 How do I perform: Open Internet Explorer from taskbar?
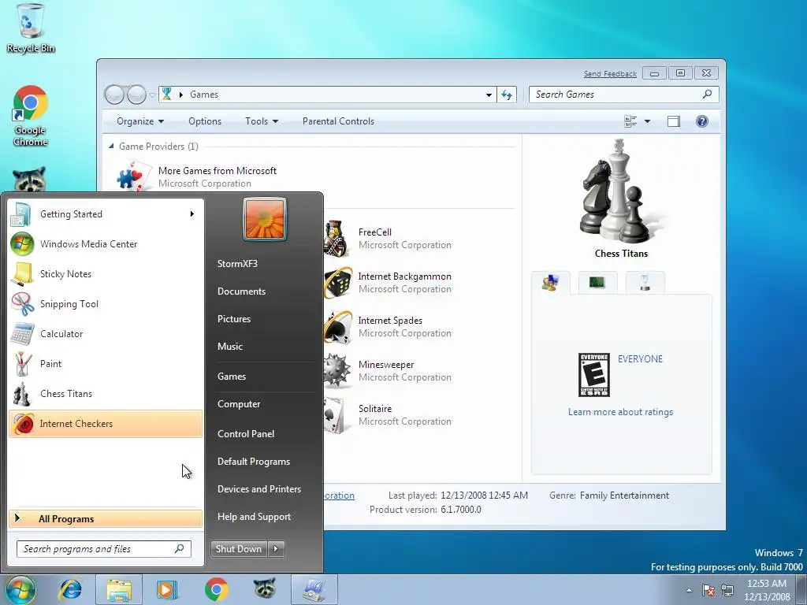70,589
